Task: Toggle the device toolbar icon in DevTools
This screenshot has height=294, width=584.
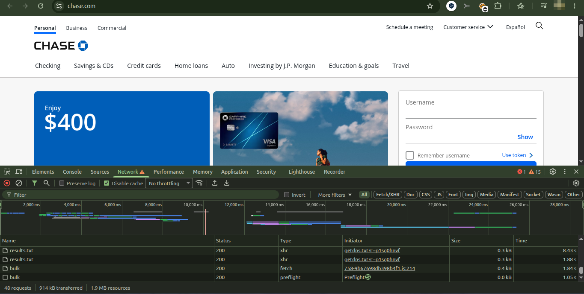Action: point(19,172)
